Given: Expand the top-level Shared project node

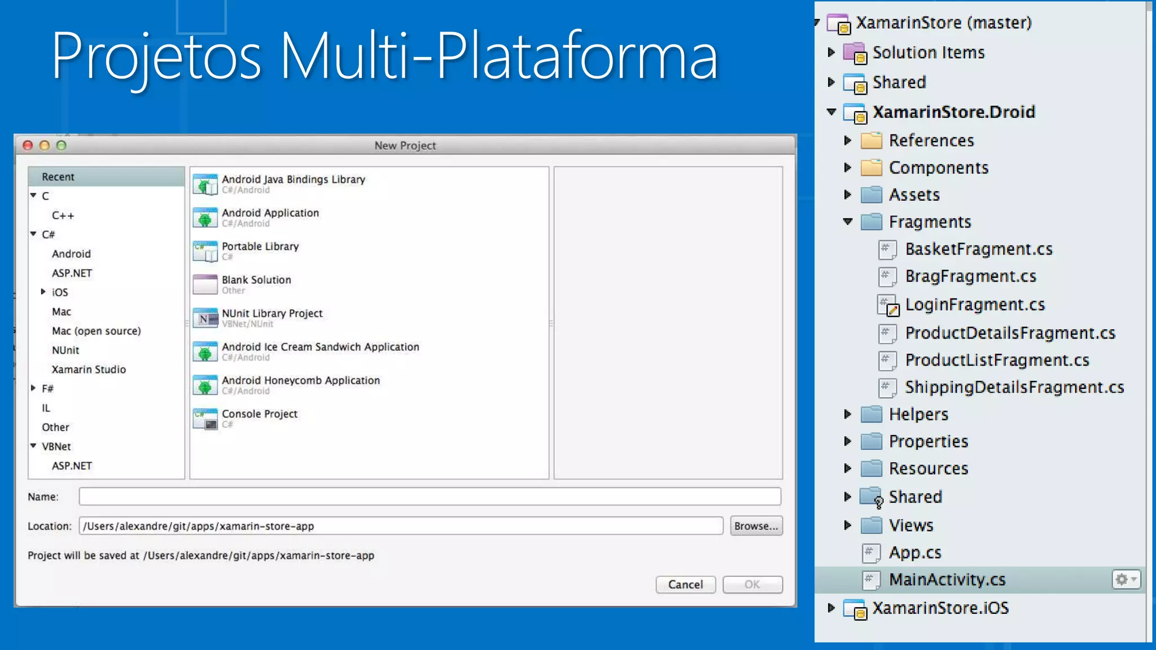Looking at the screenshot, I should [x=831, y=82].
